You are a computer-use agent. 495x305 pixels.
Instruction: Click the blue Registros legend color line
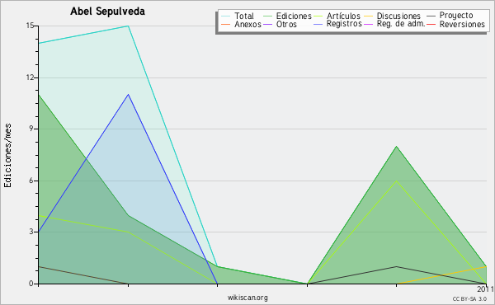[318, 24]
